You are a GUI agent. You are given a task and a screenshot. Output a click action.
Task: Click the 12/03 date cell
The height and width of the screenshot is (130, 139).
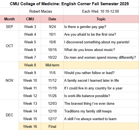point(52,103)
